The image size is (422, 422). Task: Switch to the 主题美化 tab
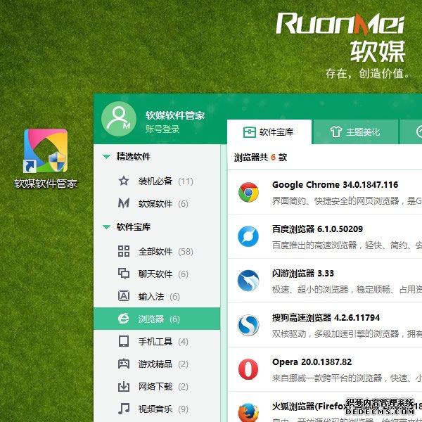(x=355, y=132)
